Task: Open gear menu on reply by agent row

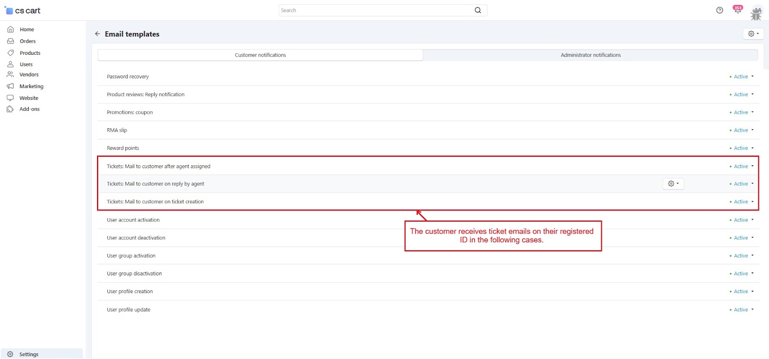Action: [x=673, y=184]
